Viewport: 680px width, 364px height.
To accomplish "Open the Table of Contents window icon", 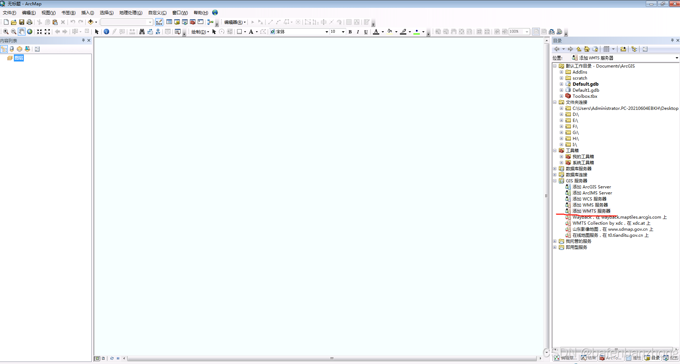I will pos(169,22).
